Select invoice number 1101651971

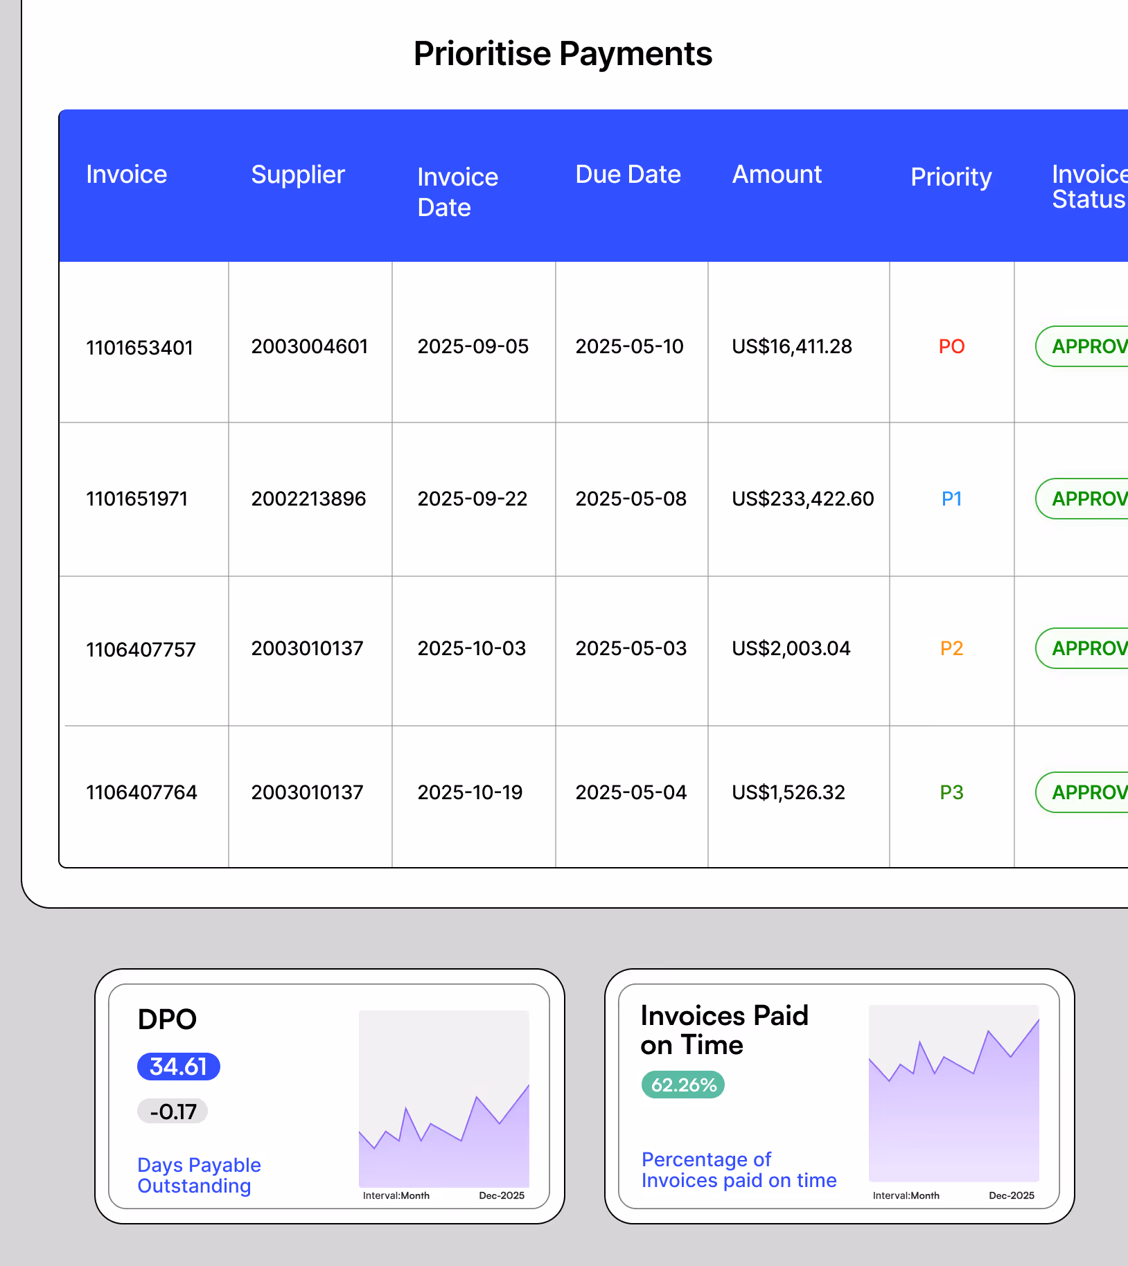[x=137, y=499]
